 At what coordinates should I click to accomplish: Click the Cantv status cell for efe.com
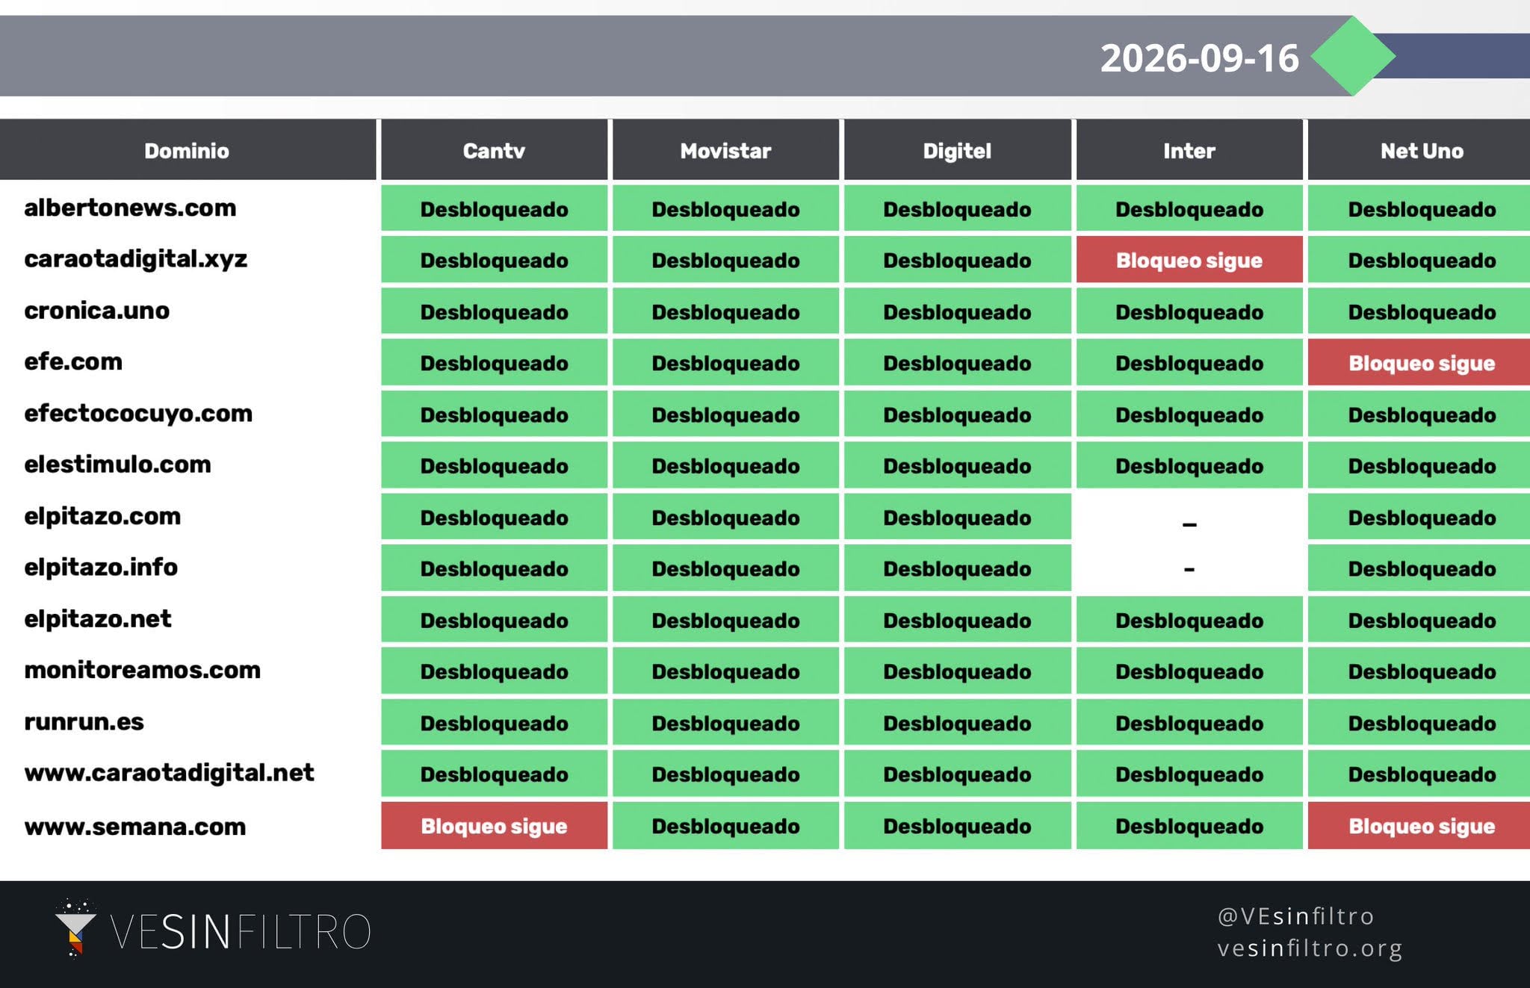coord(494,363)
